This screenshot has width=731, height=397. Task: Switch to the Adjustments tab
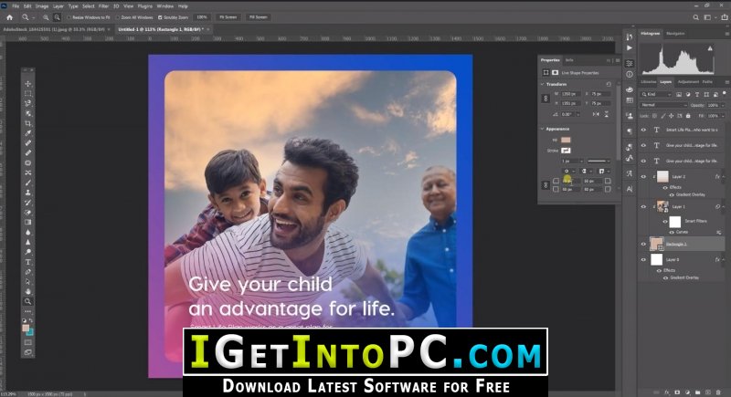688,82
